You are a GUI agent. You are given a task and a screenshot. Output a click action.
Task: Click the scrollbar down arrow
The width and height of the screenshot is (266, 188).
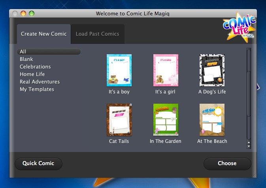click(x=249, y=146)
